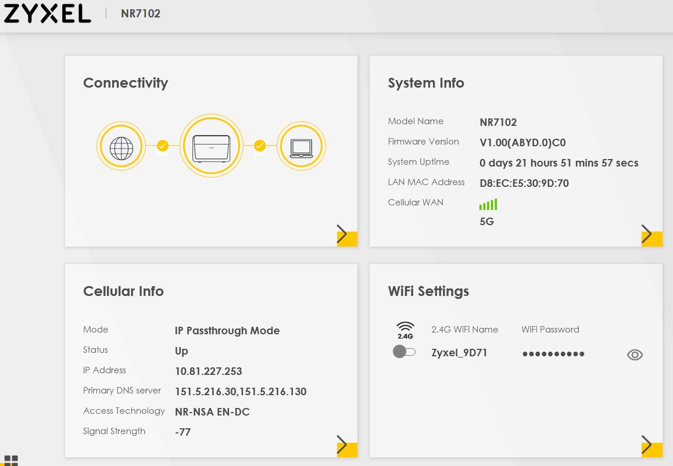Open WiFi Settings details with the yellow arrow
Image resolution: width=673 pixels, height=466 pixels.
click(x=651, y=446)
